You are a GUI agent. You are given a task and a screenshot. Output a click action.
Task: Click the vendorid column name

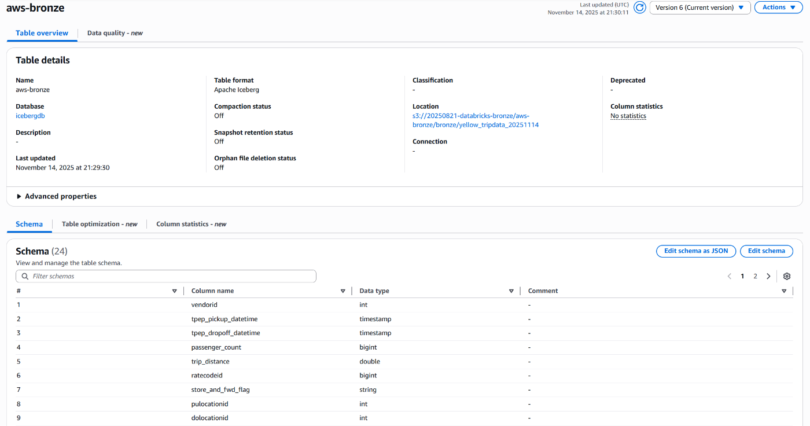pyautogui.click(x=204, y=305)
